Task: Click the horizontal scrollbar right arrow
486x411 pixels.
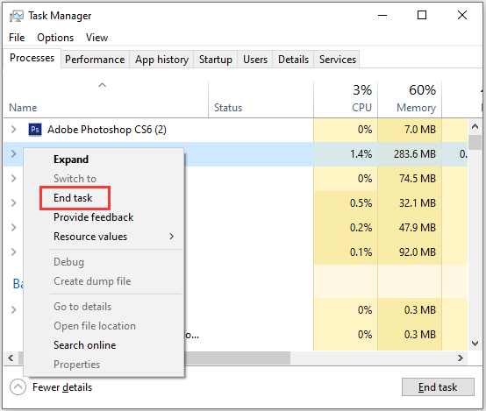Action: click(461, 358)
